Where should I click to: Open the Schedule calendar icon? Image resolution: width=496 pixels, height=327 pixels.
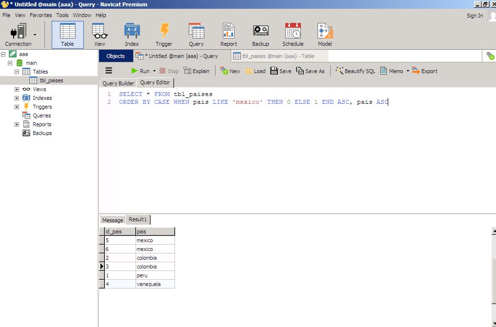pyautogui.click(x=293, y=35)
